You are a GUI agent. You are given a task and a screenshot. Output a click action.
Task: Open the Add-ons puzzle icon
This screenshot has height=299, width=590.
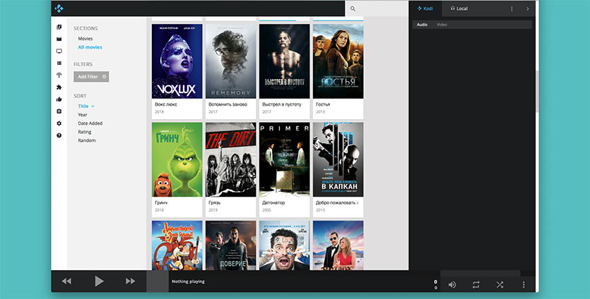(59, 87)
